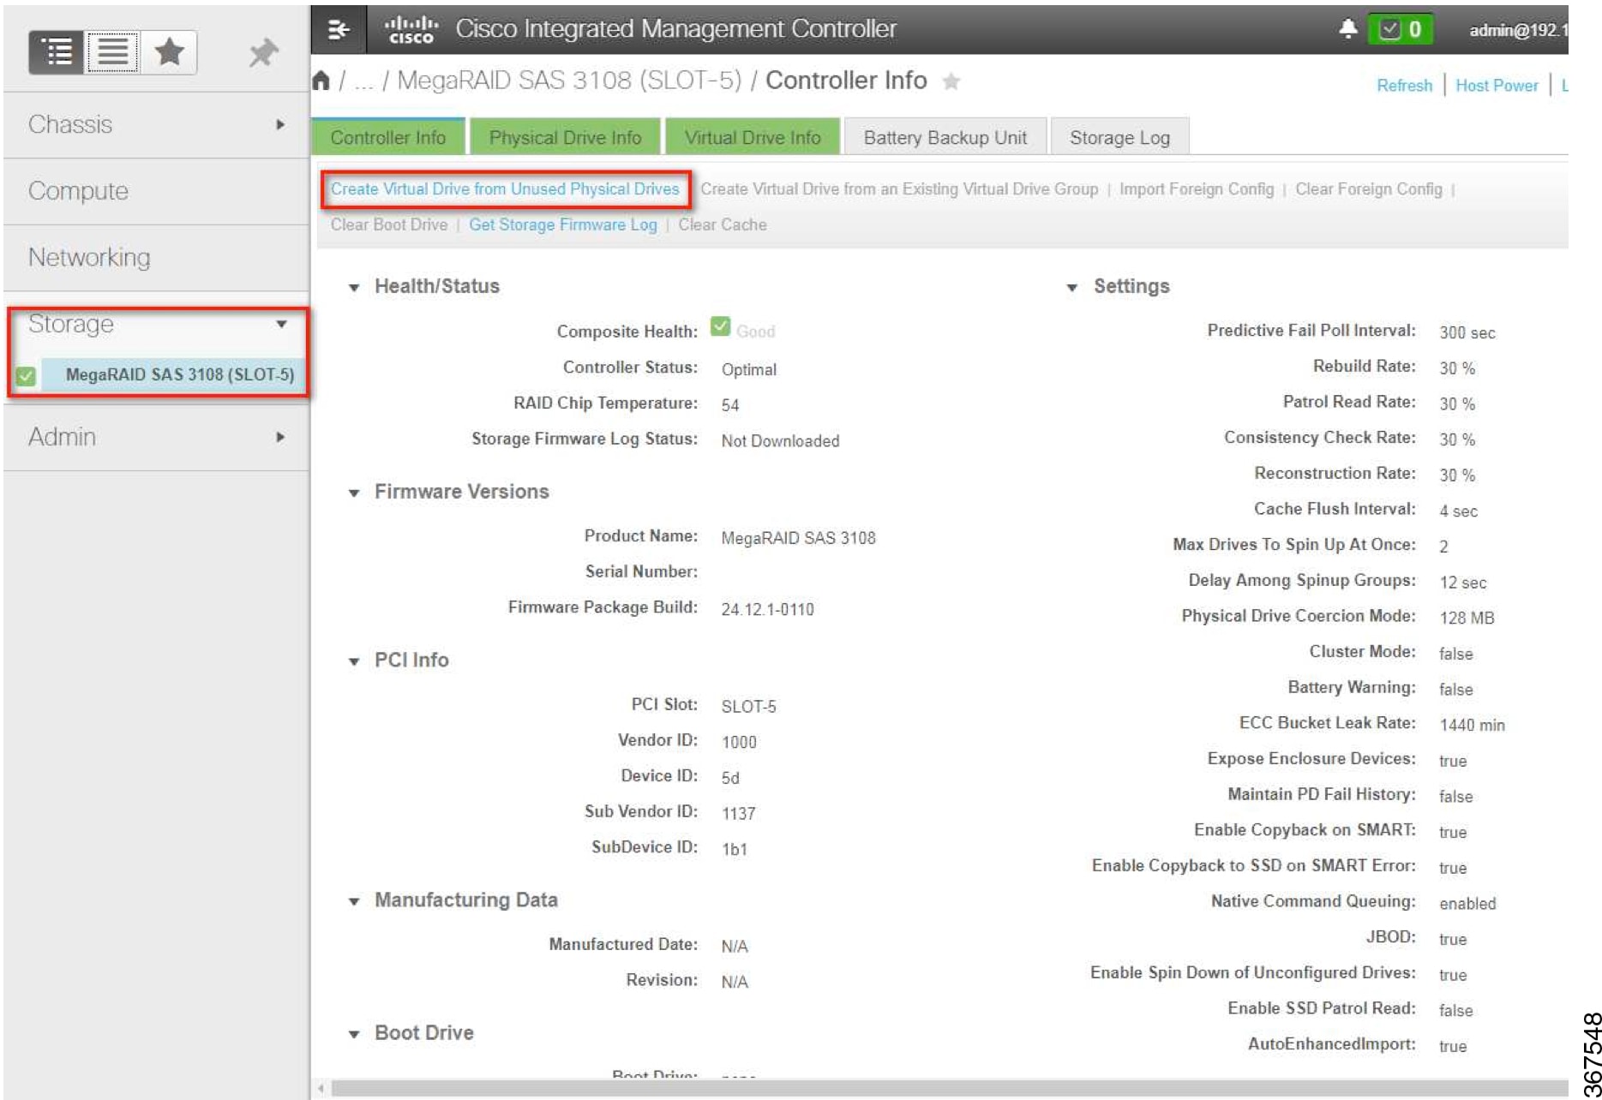
Task: Click the Vendor ID value 1000
Action: 739,742
